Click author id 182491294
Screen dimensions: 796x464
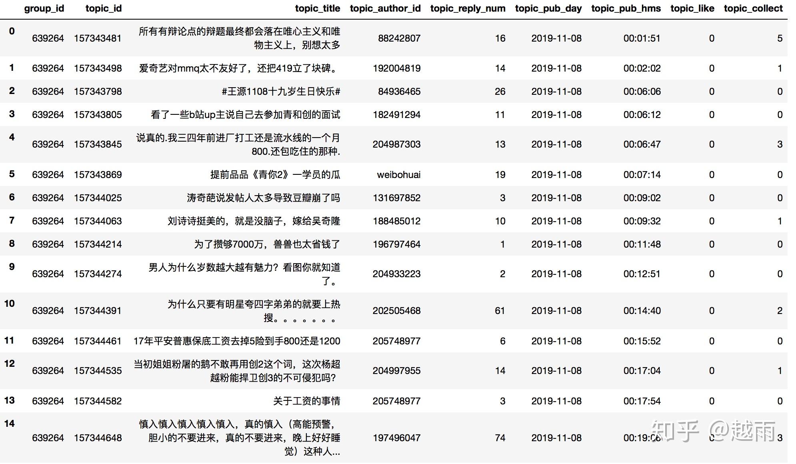tap(397, 115)
